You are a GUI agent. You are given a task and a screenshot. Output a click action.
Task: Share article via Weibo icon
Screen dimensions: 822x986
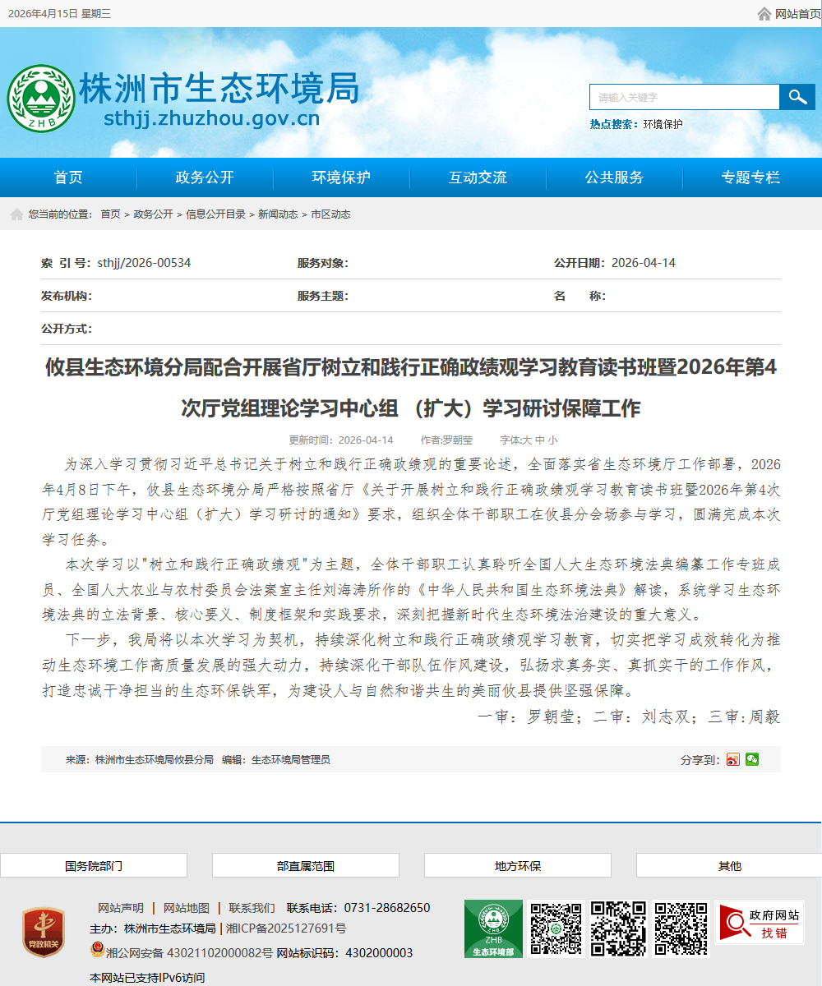733,759
